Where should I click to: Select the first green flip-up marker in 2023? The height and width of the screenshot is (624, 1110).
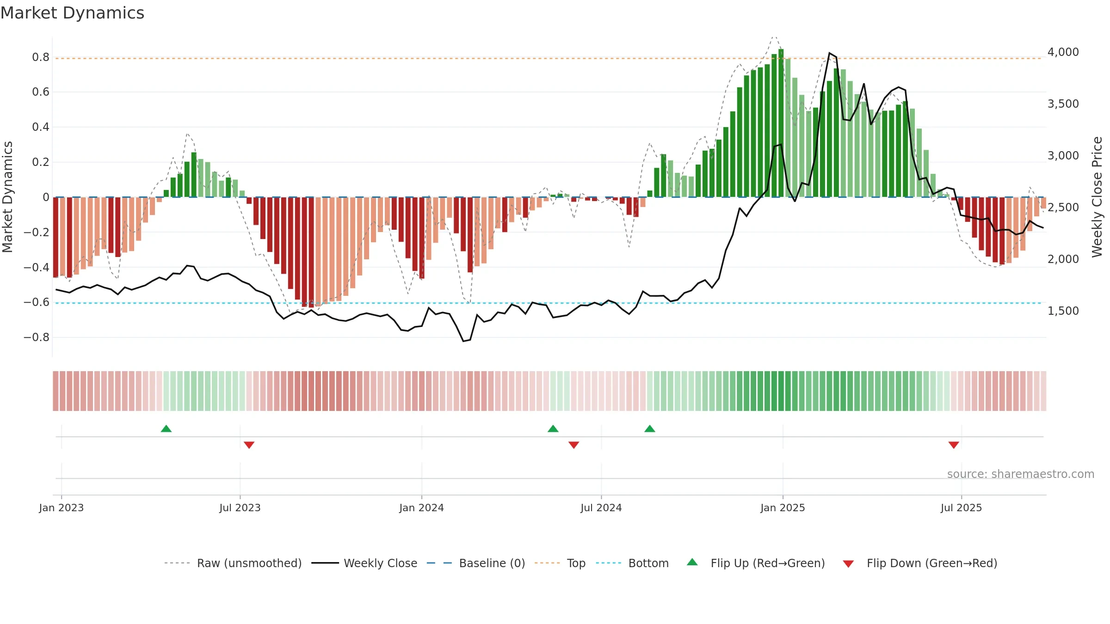166,428
